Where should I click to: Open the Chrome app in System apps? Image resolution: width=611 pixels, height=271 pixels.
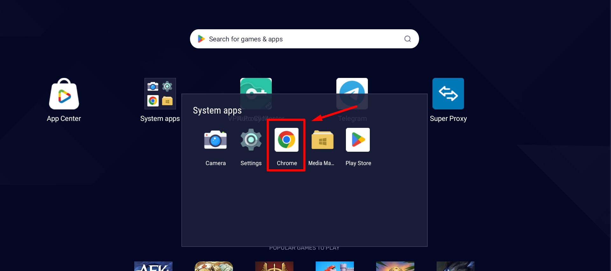coord(286,140)
